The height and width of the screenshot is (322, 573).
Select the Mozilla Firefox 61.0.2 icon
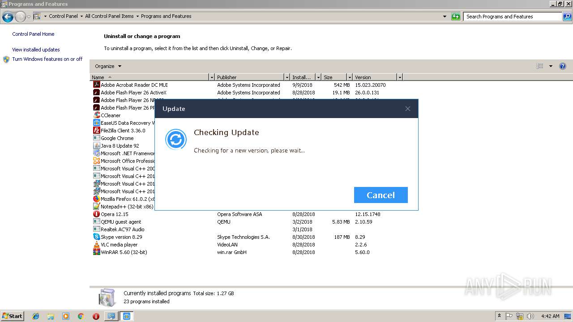(96, 199)
